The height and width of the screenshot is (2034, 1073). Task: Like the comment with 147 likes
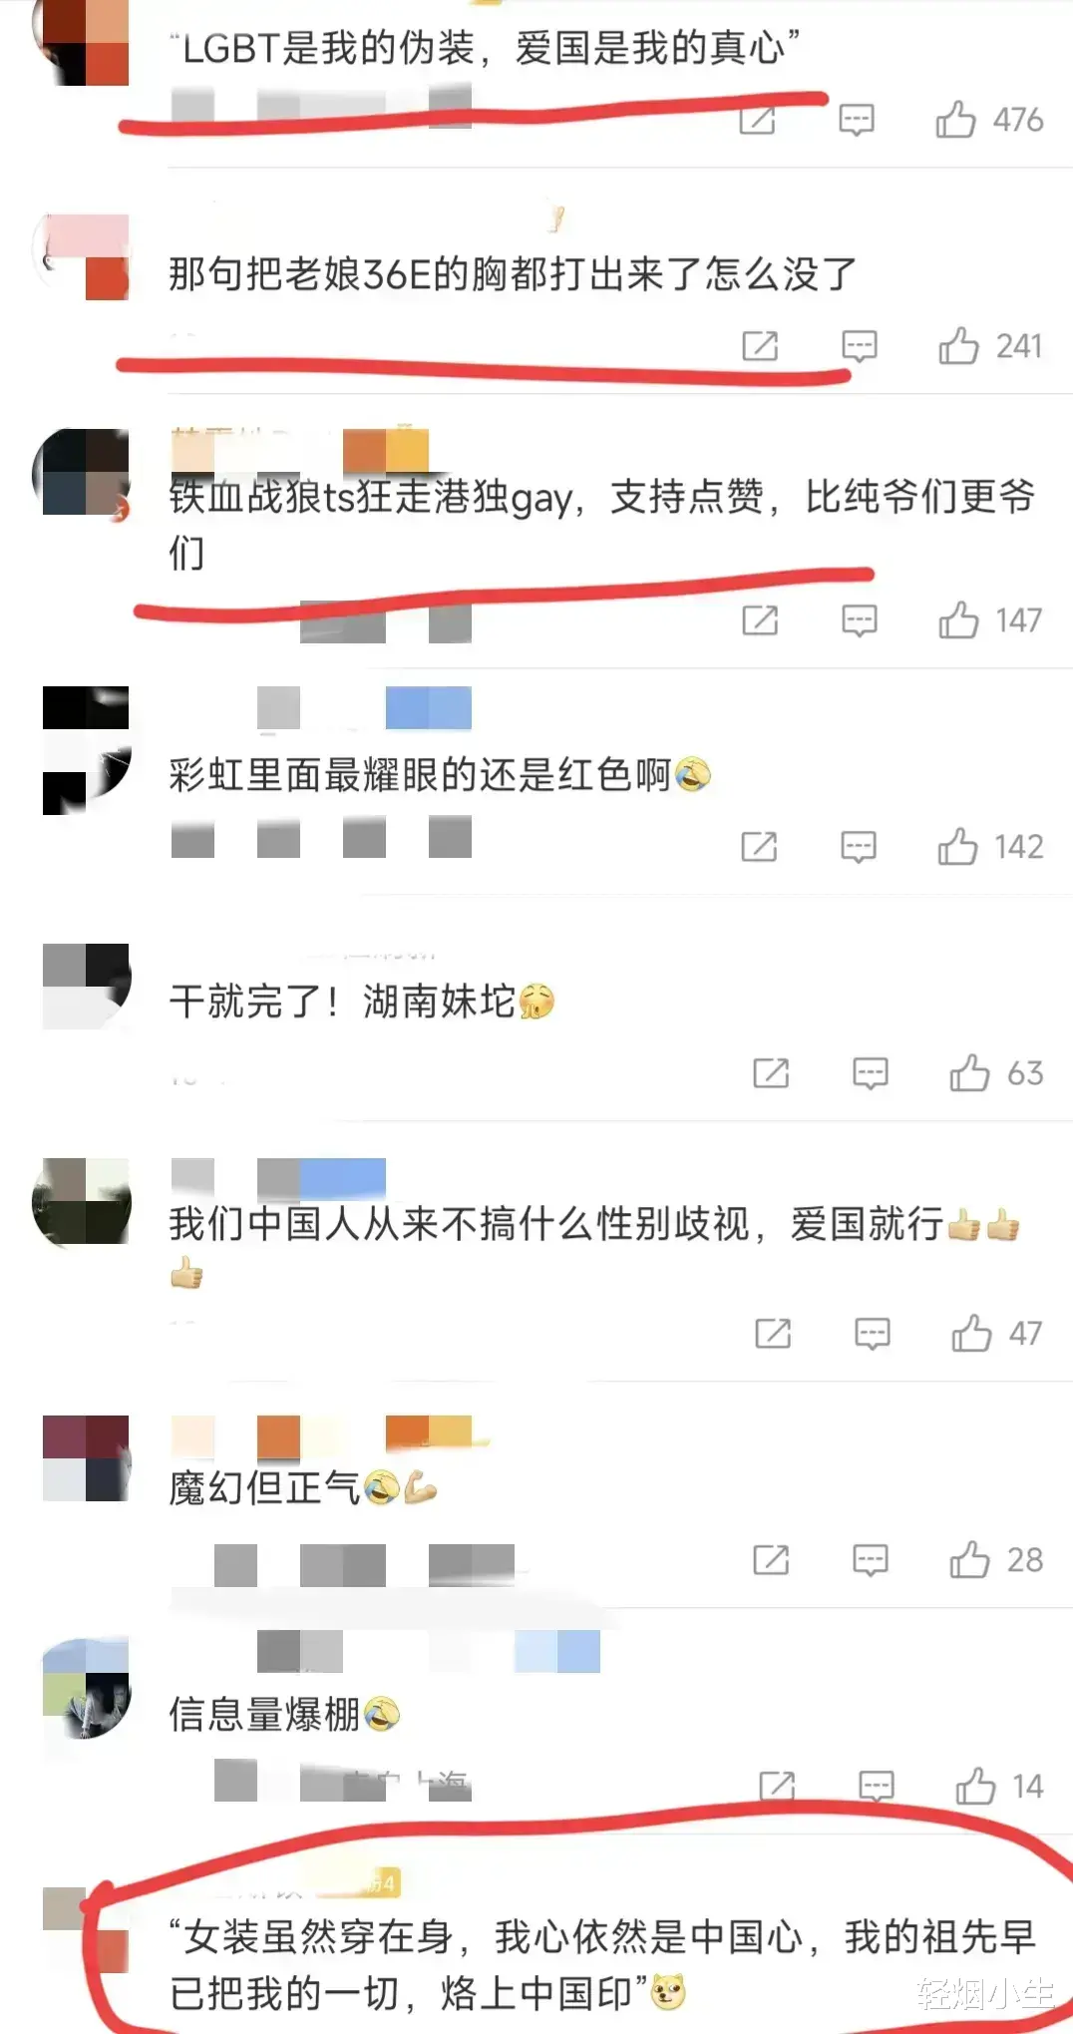point(958,620)
